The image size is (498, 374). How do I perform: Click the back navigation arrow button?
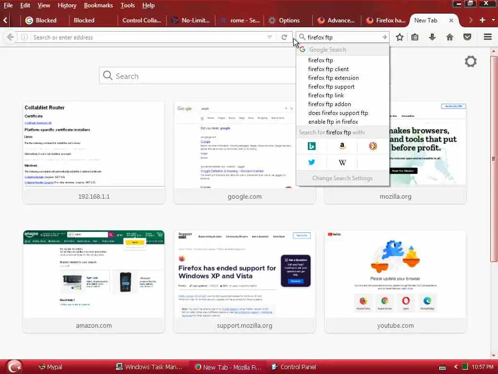tap(10, 37)
